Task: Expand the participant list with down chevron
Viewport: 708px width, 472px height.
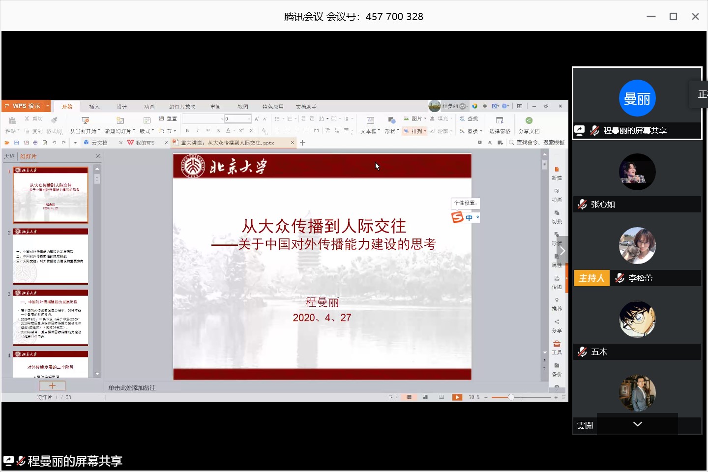Action: click(637, 424)
